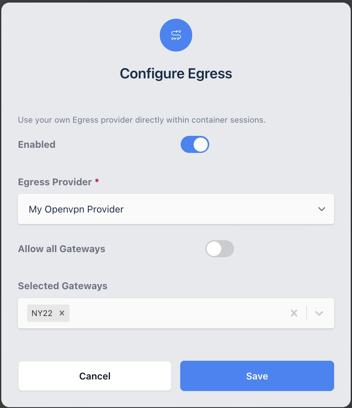Open the Egress Provider dropdown
Viewport: 352px width, 408px height.
[176, 209]
